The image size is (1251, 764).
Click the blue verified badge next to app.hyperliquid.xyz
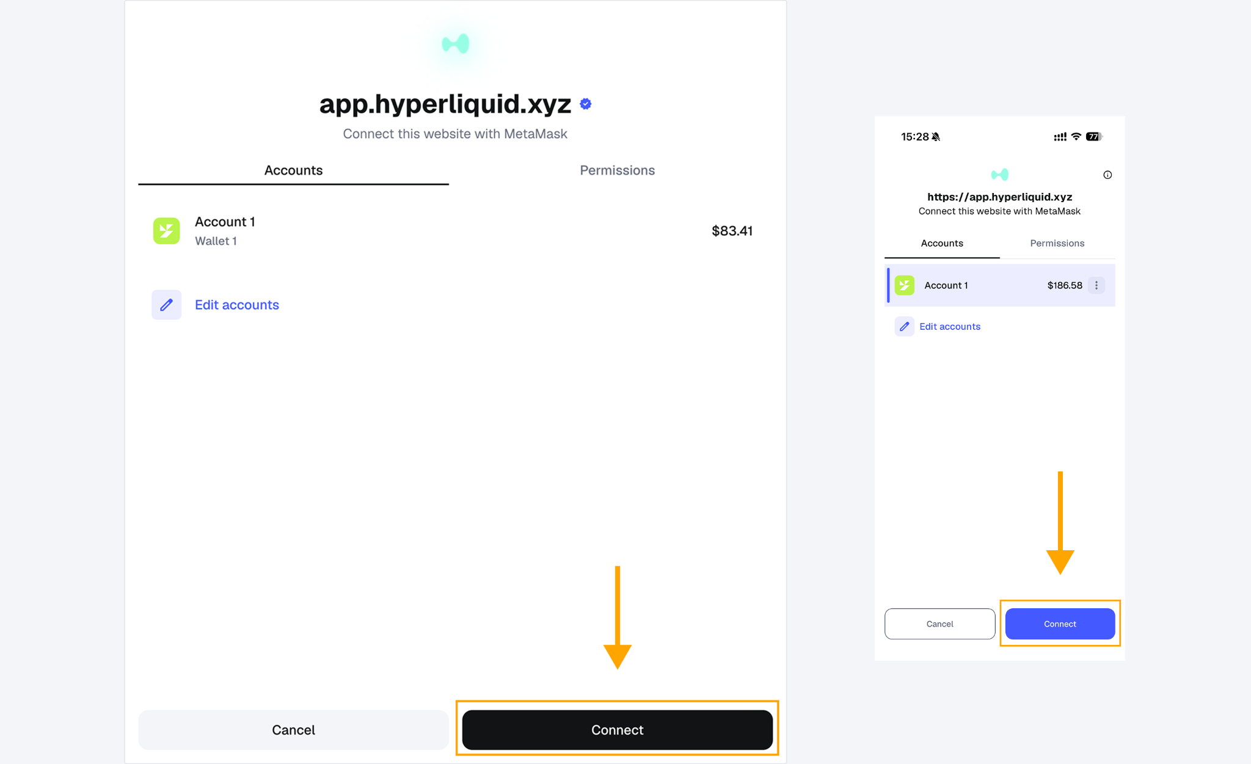(x=586, y=104)
